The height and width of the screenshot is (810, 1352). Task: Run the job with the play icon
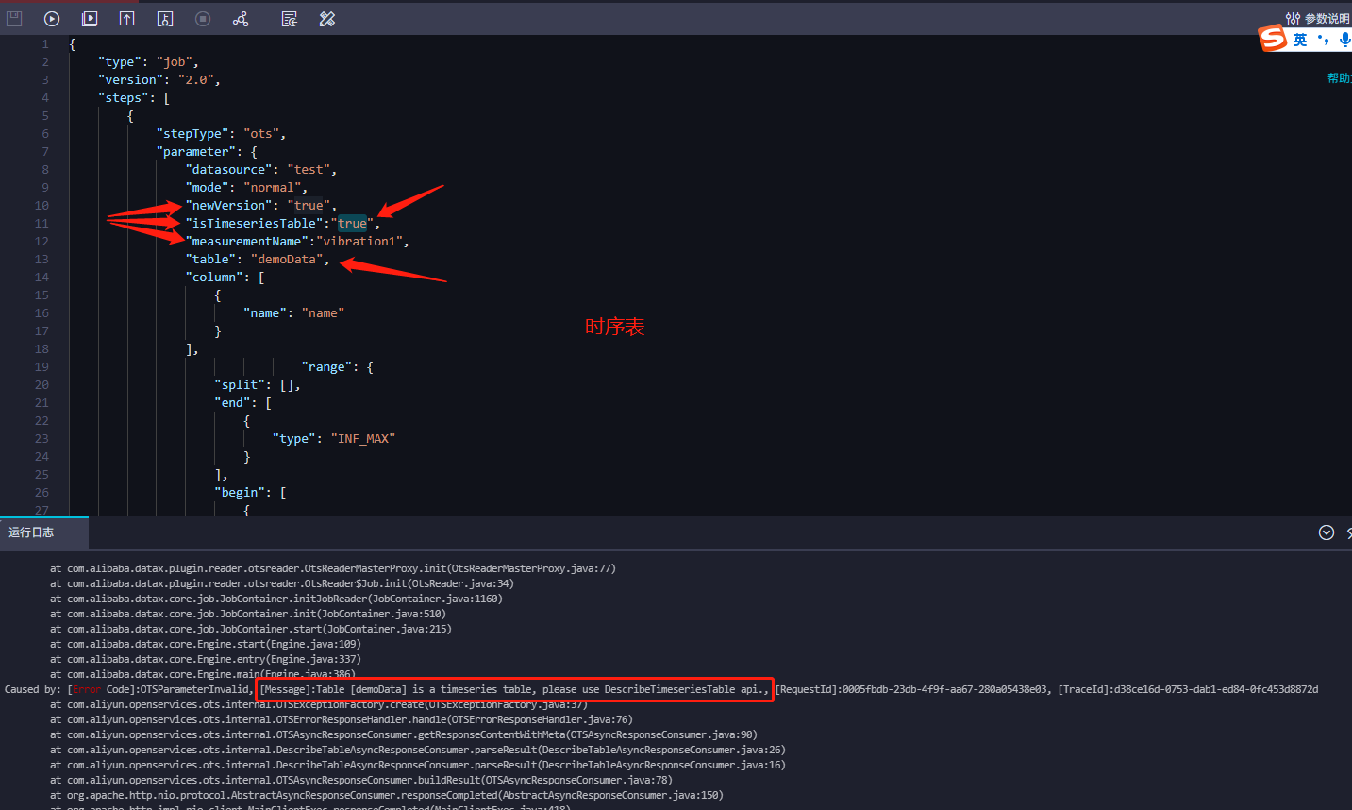click(x=52, y=18)
